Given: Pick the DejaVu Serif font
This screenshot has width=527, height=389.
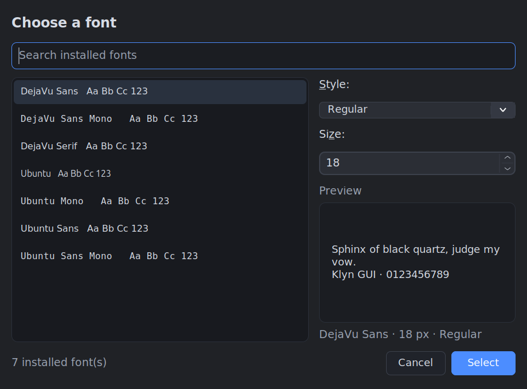Looking at the screenshot, I should pos(160,146).
